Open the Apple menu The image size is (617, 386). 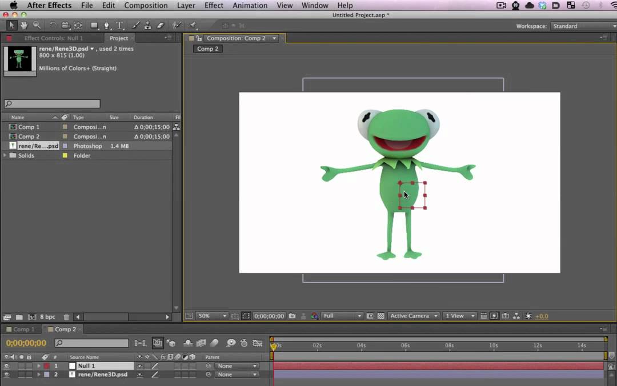coord(13,6)
